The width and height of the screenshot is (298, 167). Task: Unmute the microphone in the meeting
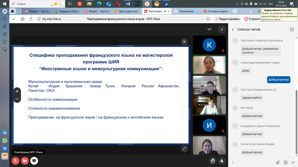tap(15, 160)
